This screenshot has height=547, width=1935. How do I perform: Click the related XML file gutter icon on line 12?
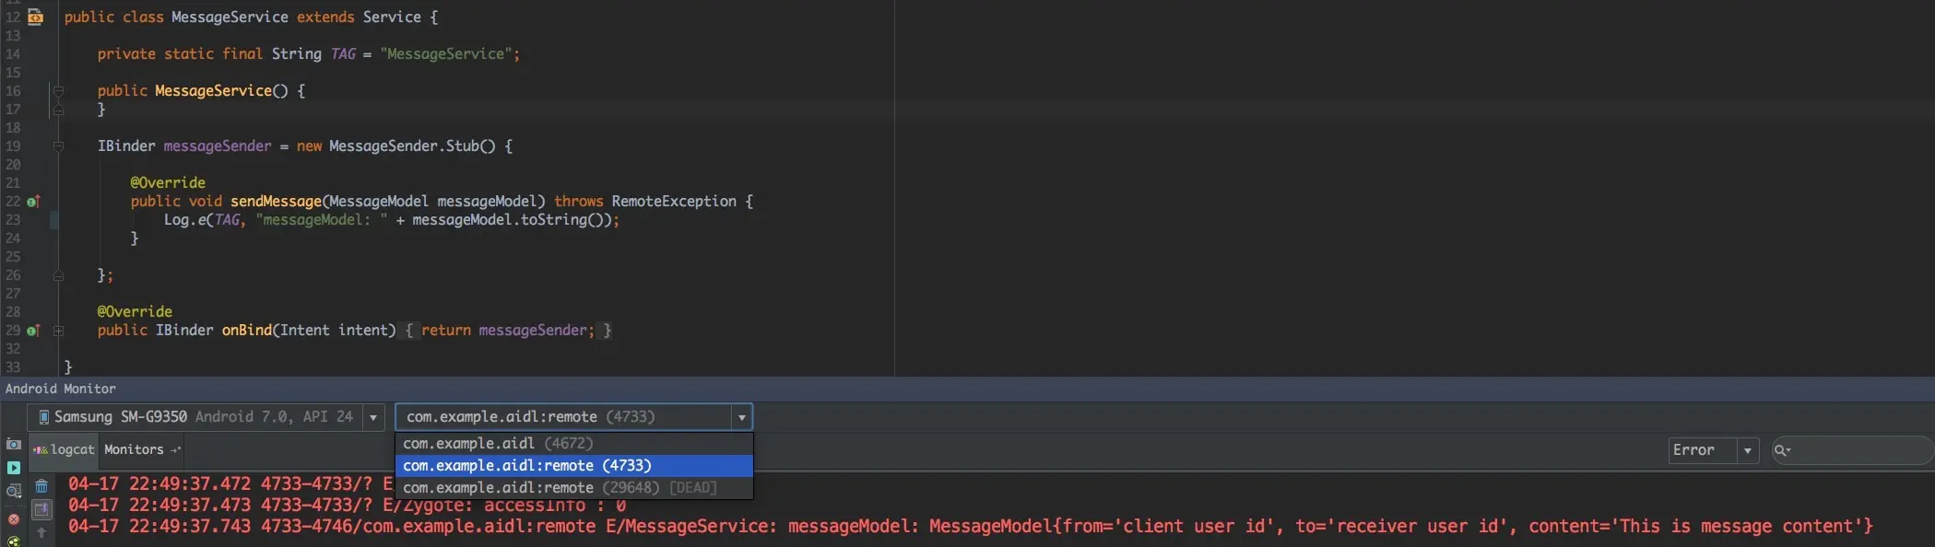(x=35, y=17)
